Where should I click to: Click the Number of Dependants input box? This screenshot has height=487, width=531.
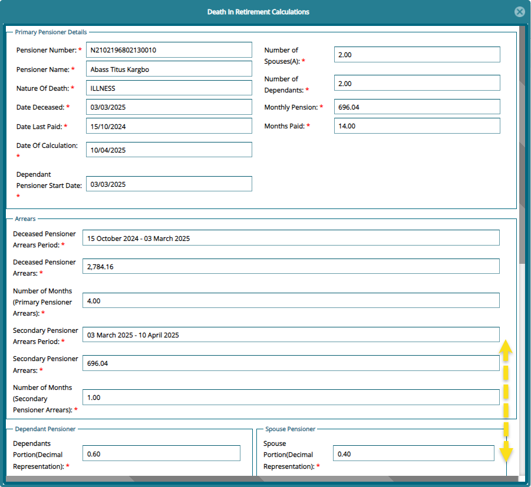coord(417,82)
